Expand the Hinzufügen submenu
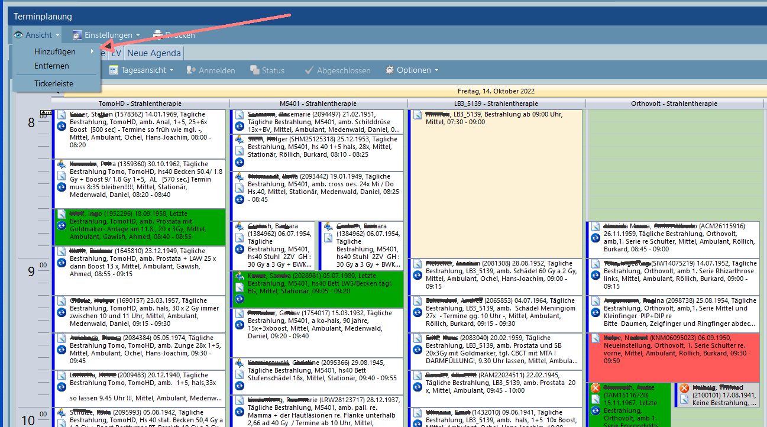The width and height of the screenshot is (767, 427). coord(55,52)
